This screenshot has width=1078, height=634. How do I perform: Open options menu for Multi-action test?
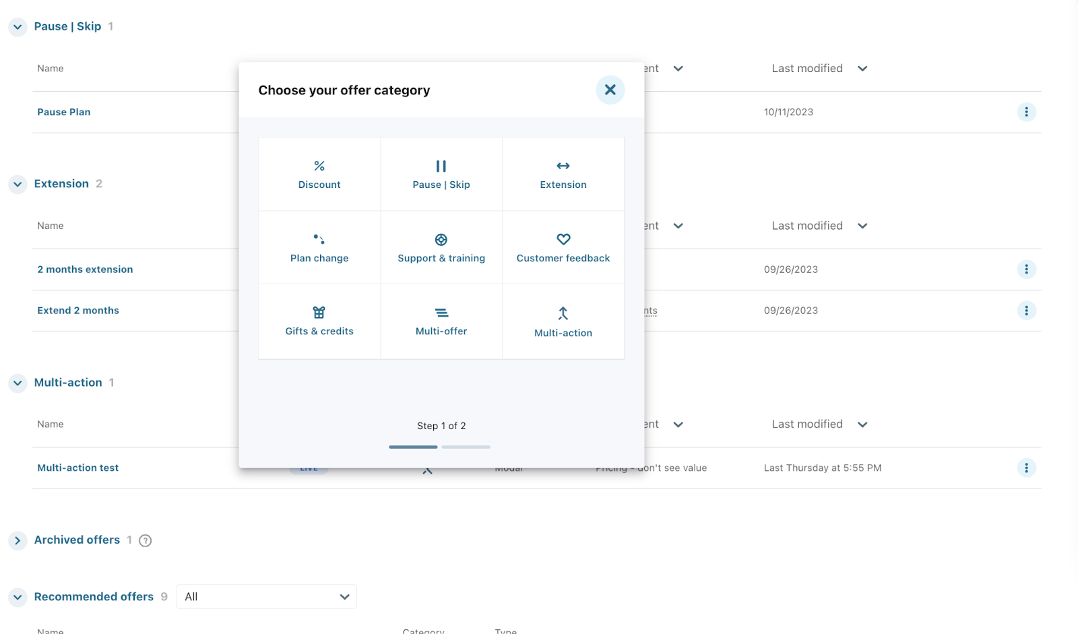(1026, 468)
